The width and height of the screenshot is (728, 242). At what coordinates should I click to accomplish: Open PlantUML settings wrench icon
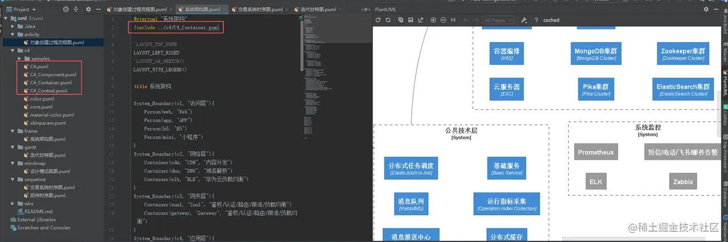(x=524, y=20)
